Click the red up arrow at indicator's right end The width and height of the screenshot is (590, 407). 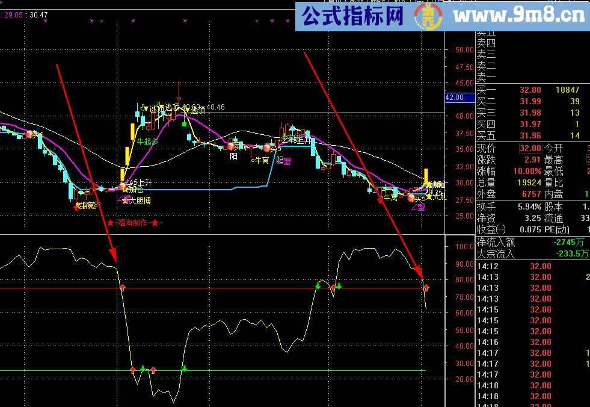coord(426,288)
